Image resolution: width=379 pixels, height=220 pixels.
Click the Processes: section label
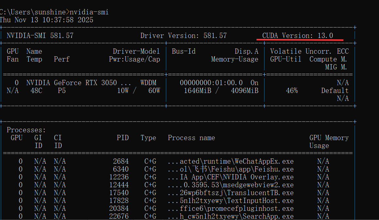click(x=26, y=130)
